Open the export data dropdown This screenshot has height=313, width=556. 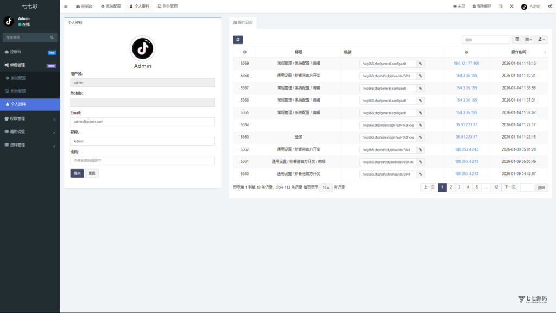542,40
